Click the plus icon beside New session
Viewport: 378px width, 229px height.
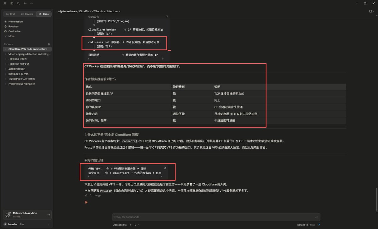pos(5,22)
